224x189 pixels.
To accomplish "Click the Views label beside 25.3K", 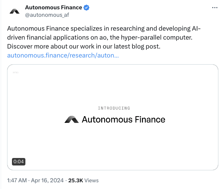I will (x=91, y=180).
